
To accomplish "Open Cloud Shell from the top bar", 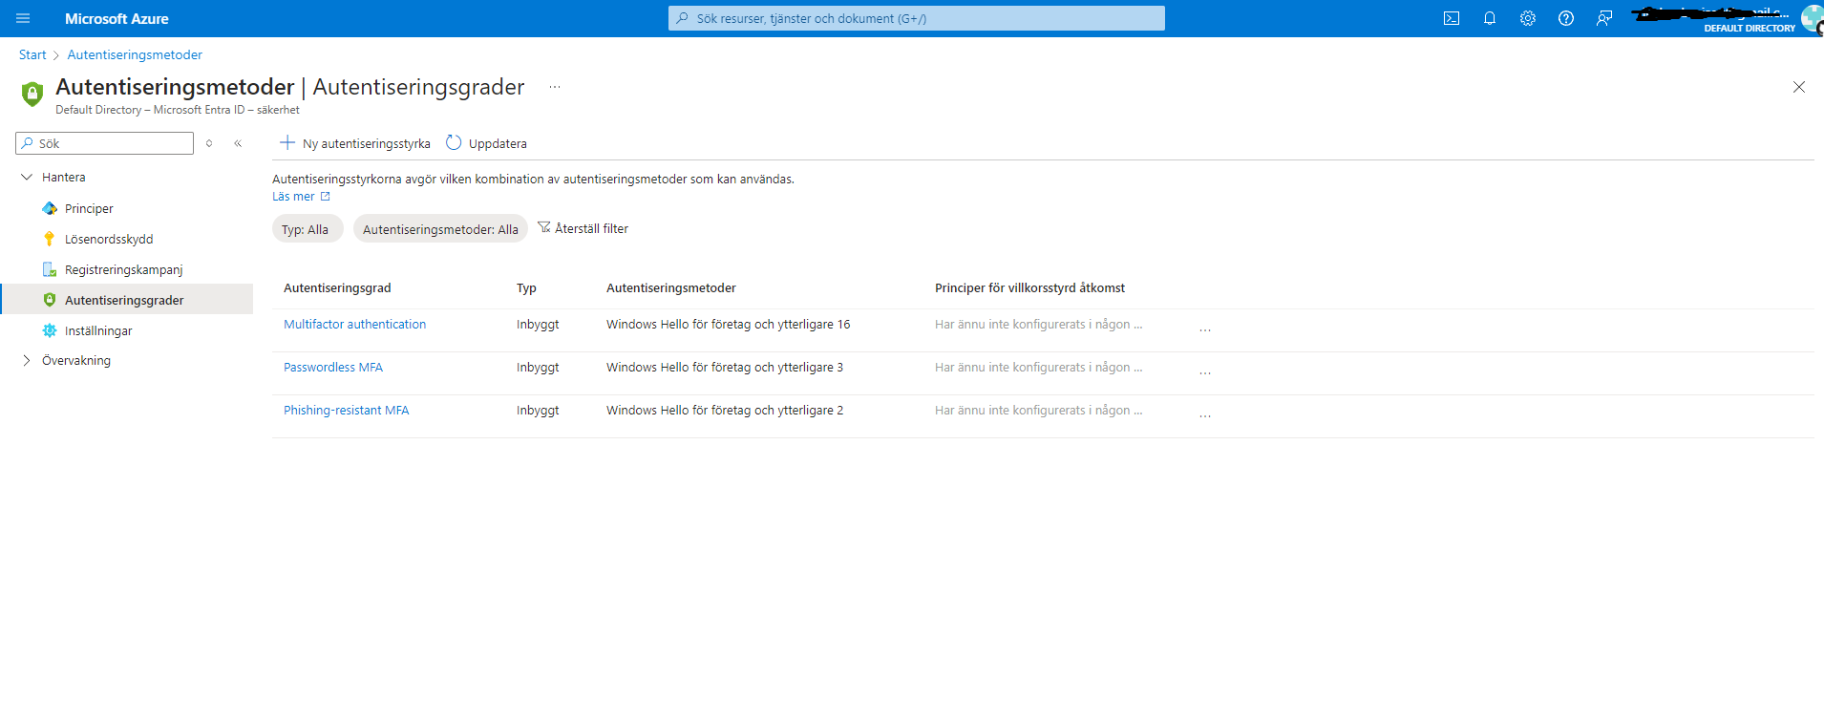I will [1452, 18].
